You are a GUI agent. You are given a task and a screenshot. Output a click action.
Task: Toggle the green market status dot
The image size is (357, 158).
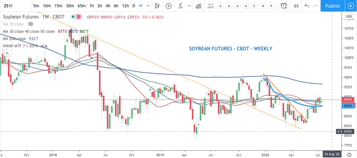point(73,17)
